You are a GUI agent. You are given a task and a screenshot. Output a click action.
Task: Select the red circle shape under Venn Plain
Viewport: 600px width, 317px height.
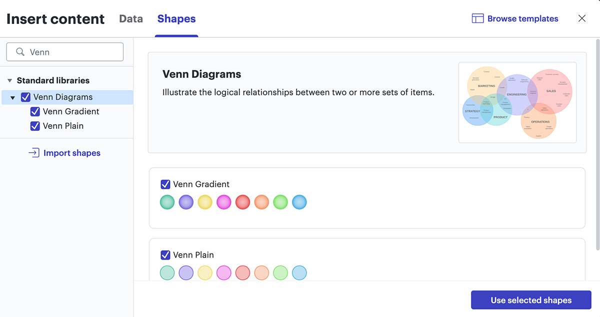(x=243, y=273)
